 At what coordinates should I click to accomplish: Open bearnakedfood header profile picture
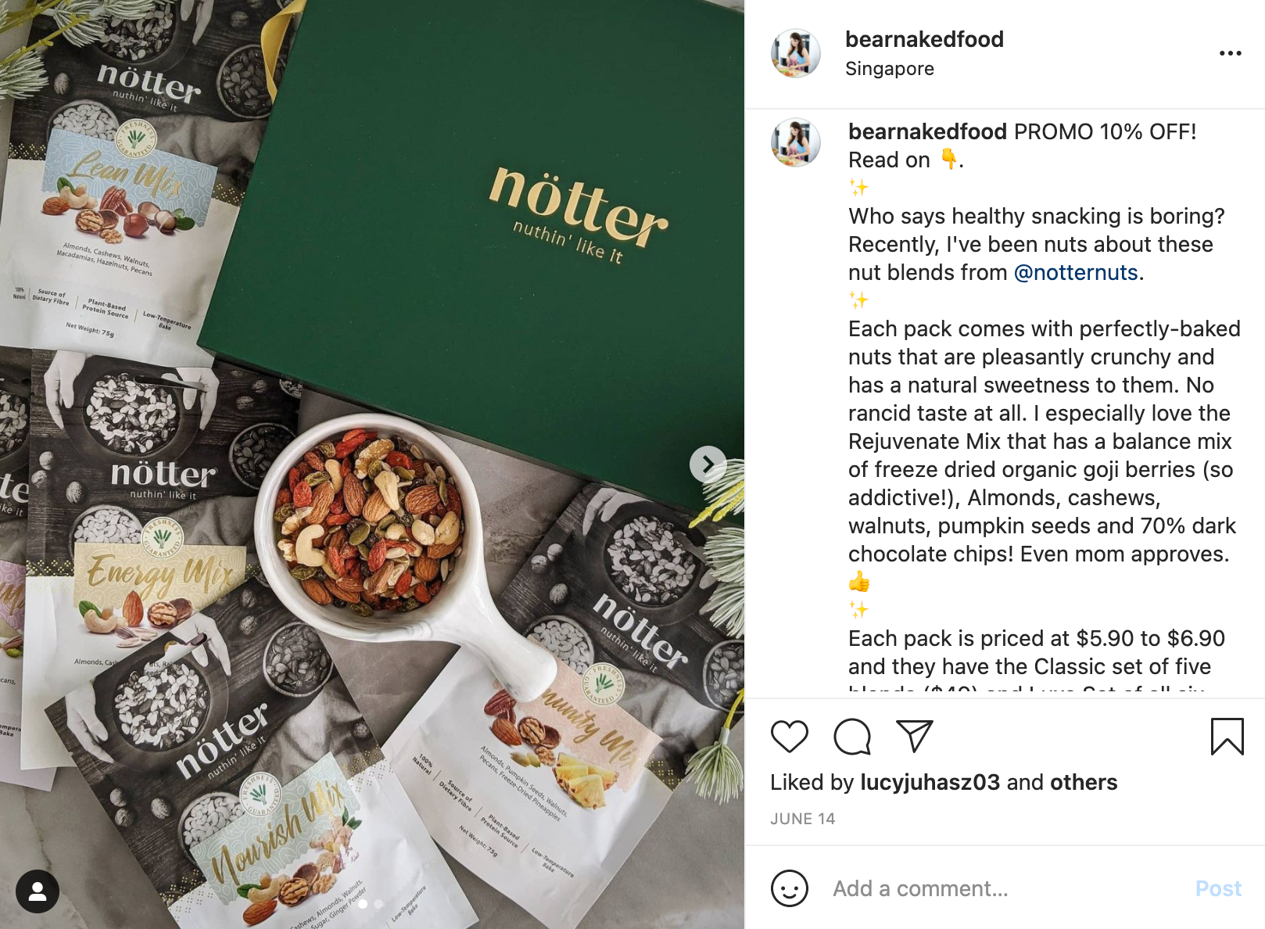coord(795,53)
